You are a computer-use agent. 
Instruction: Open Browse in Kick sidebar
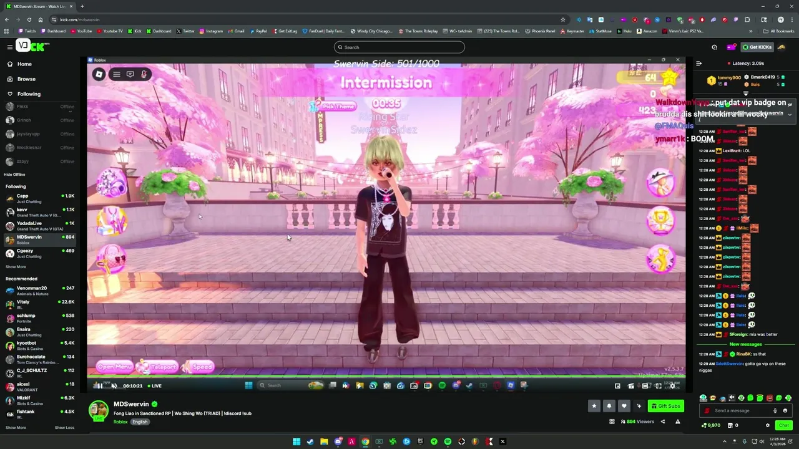coord(40,79)
